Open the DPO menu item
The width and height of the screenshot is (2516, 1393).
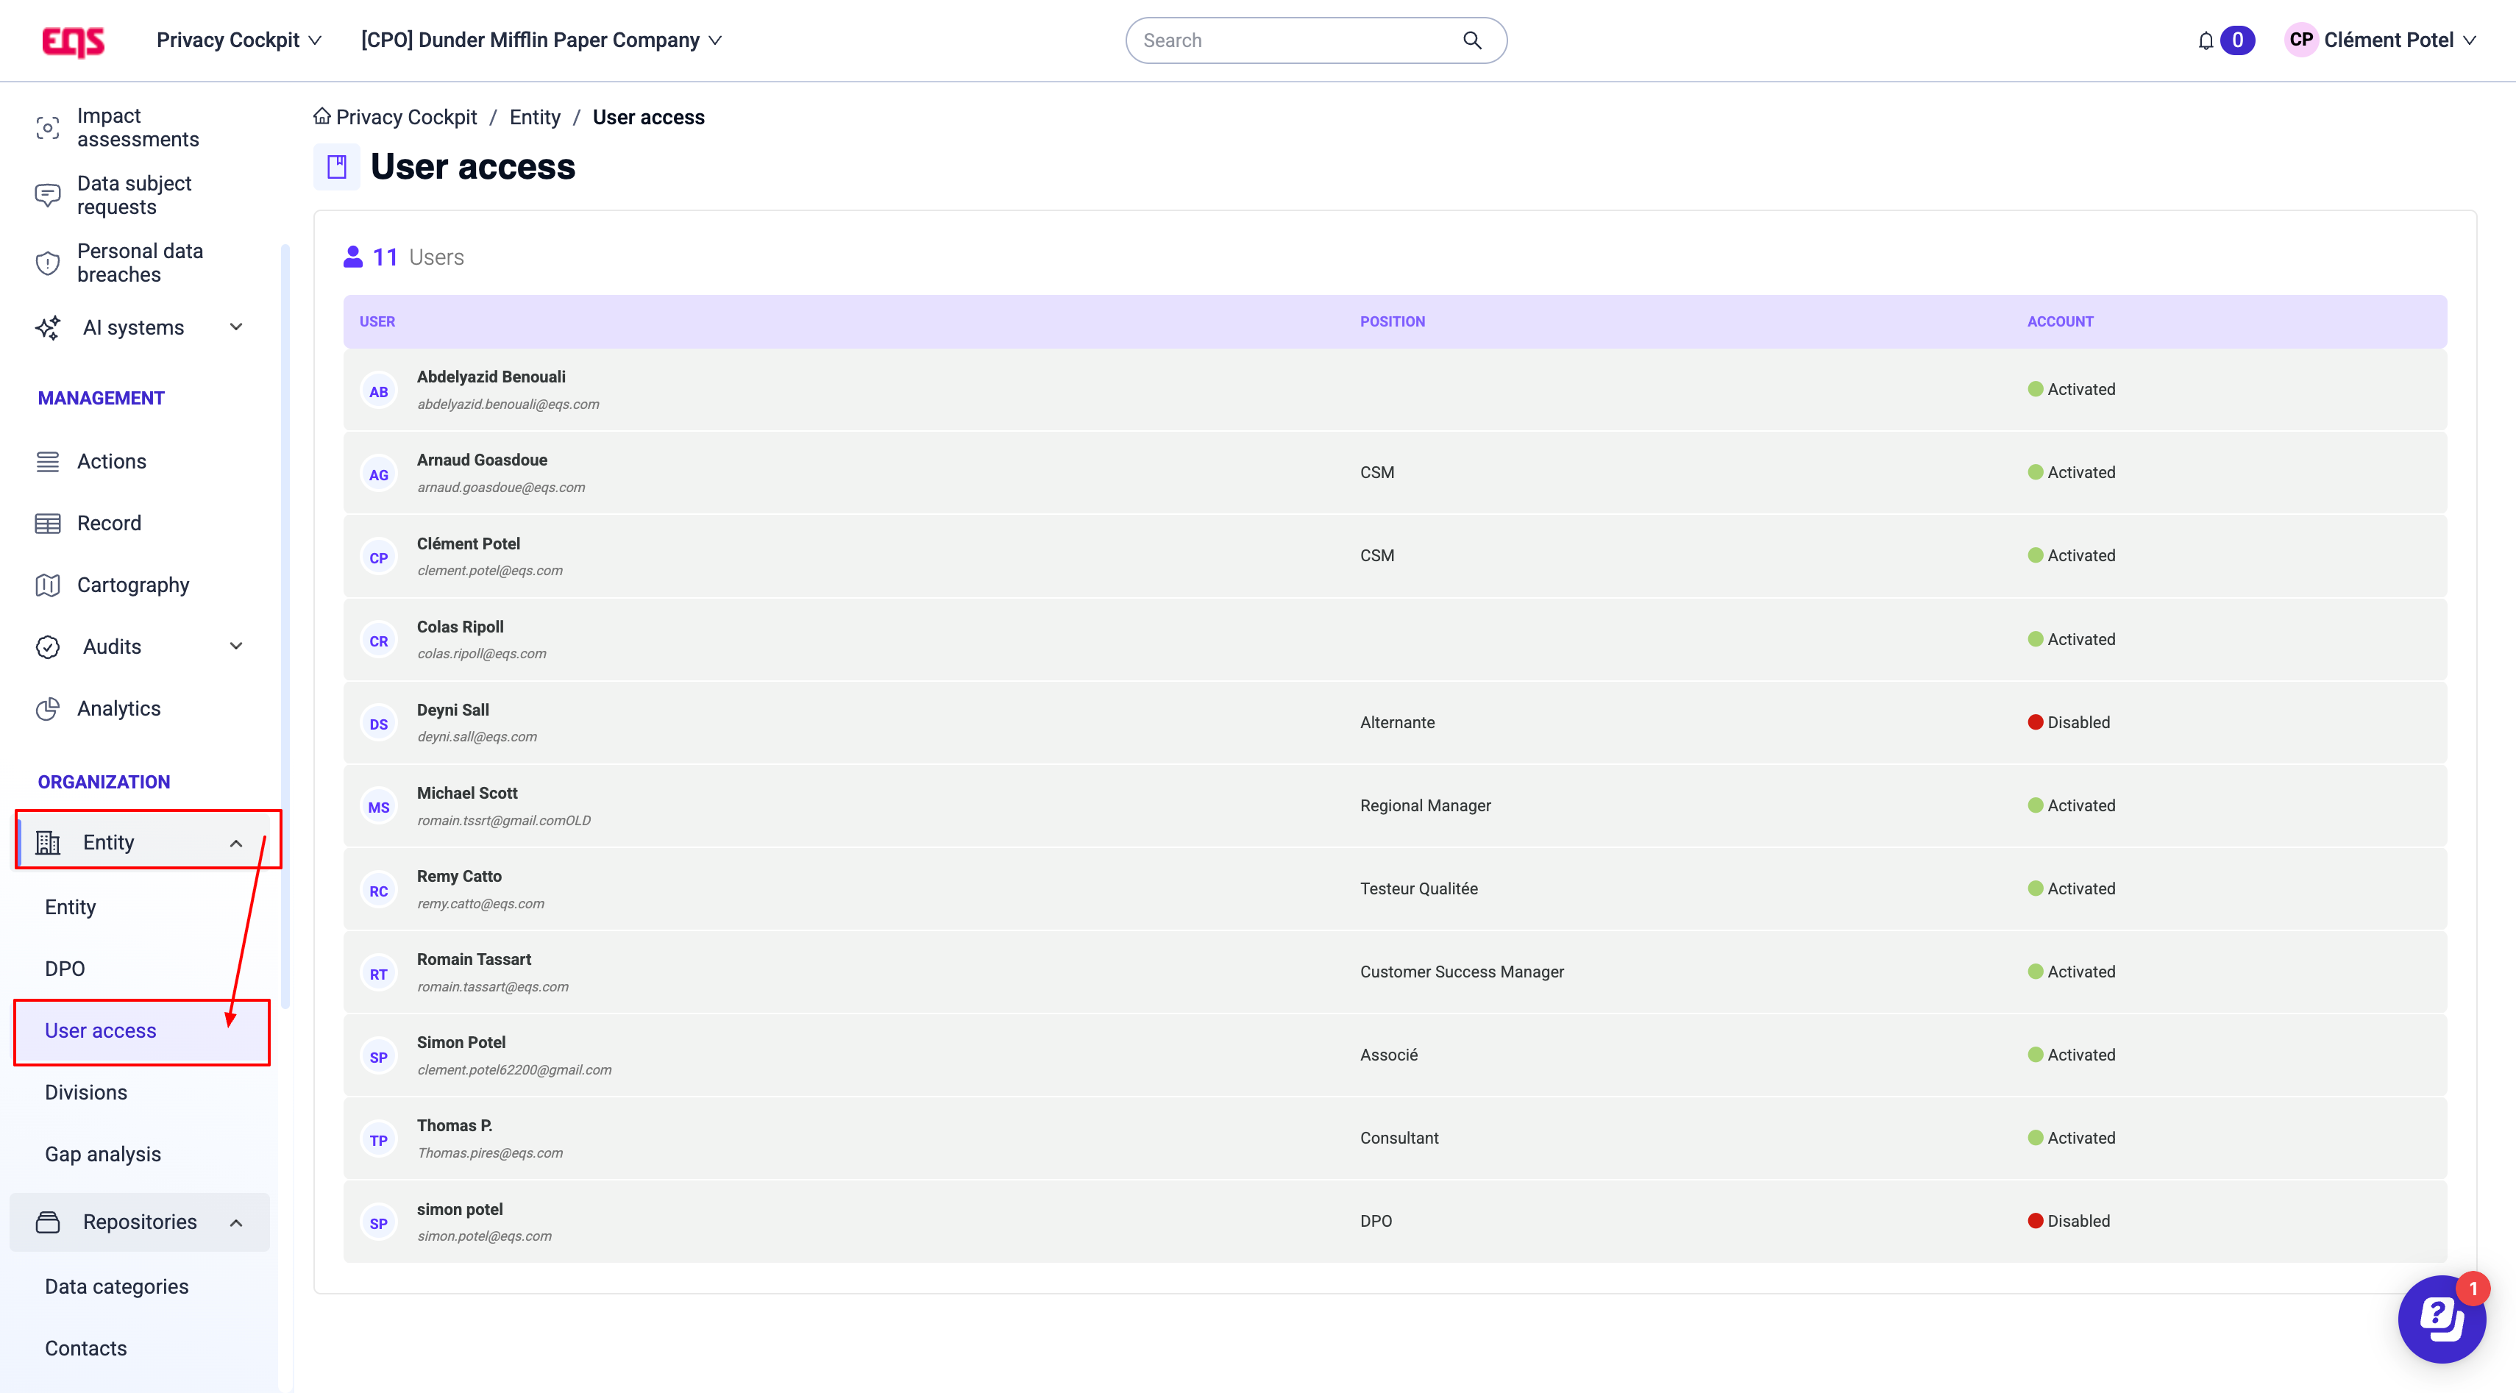pyautogui.click(x=65, y=969)
